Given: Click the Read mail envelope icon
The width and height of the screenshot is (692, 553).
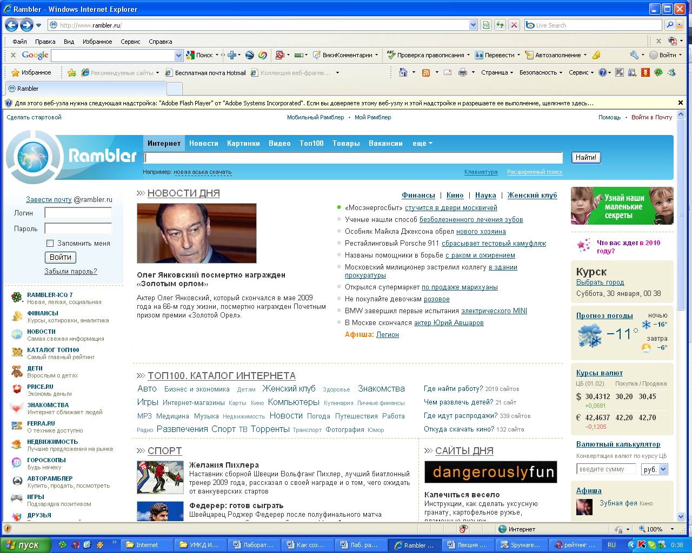Looking at the screenshot, I should tap(448, 72).
